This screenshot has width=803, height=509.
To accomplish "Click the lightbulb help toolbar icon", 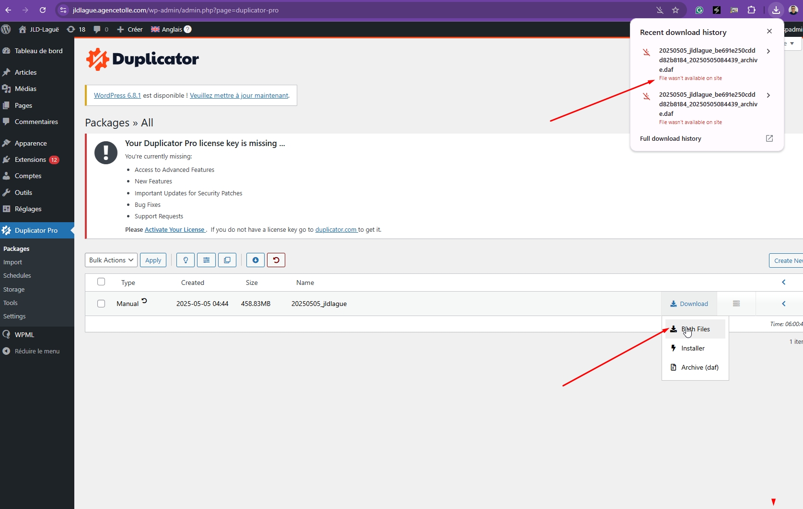I will click(x=186, y=260).
